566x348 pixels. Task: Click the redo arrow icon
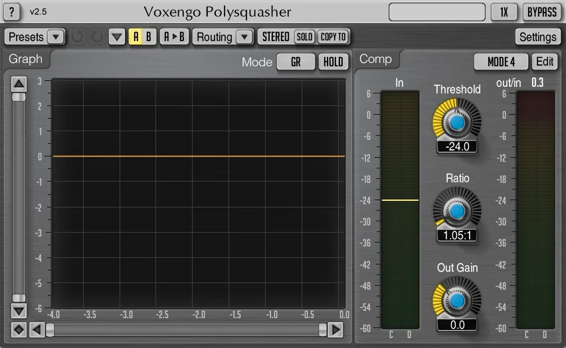(96, 36)
